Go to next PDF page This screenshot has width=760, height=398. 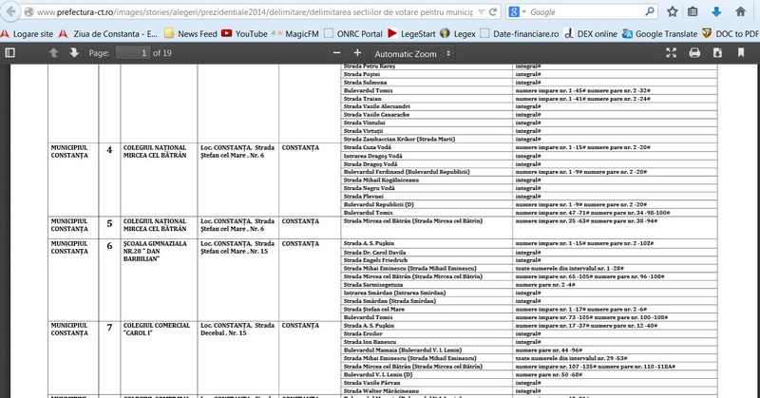coord(74,53)
